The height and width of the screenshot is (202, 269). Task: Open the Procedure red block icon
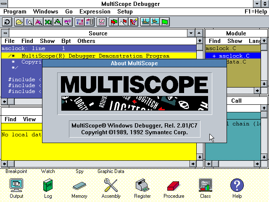(x=174, y=186)
